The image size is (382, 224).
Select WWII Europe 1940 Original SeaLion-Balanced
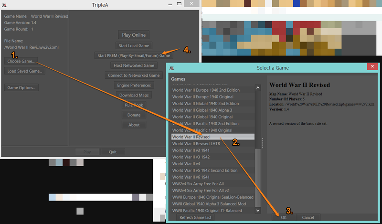point(213,197)
